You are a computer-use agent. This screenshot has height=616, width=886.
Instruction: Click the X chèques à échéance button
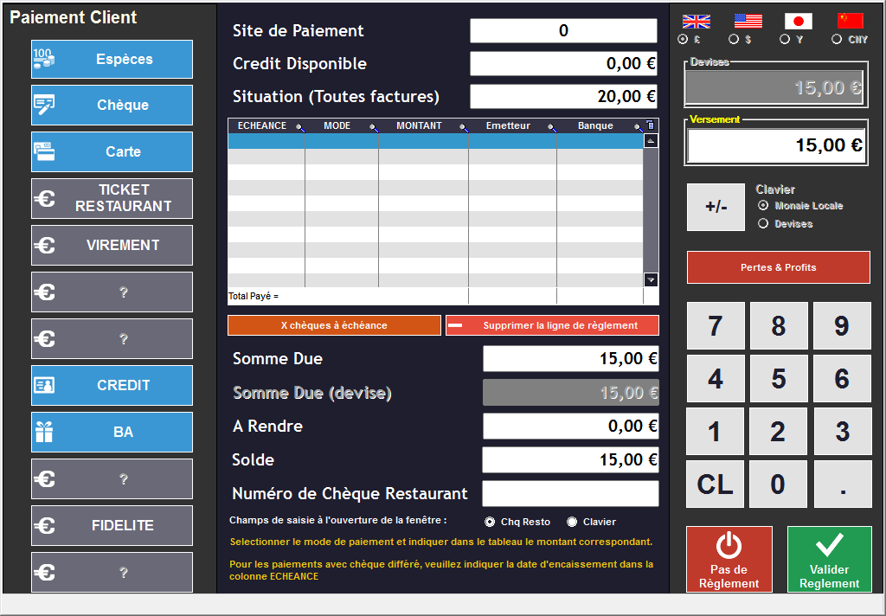click(334, 326)
